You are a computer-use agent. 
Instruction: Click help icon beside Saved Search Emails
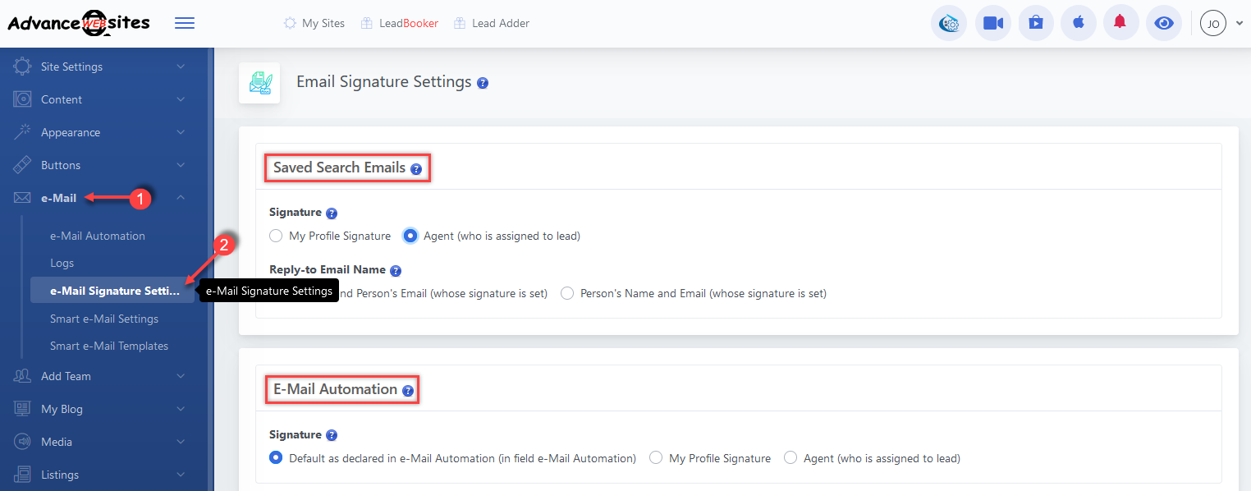pyautogui.click(x=416, y=169)
